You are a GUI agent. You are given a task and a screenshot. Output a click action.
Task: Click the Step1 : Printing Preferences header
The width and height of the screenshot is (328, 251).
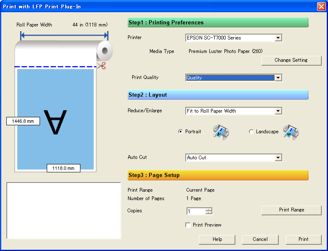tap(218, 23)
